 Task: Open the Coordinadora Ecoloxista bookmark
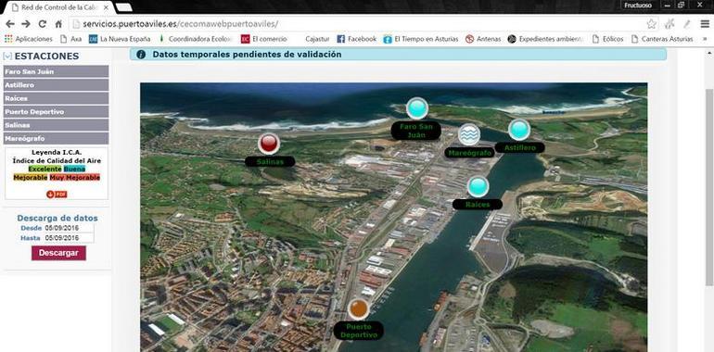196,39
